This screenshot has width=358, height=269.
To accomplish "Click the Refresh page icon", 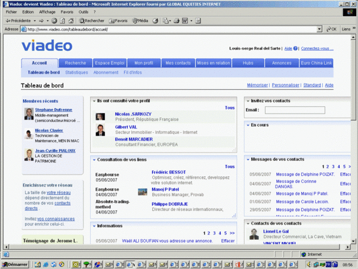I will [x=62, y=21].
